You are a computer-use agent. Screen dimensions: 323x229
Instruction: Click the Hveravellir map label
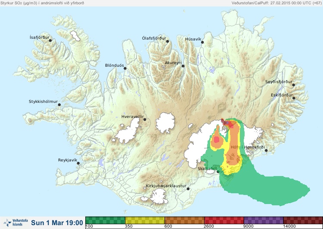tap(133, 117)
